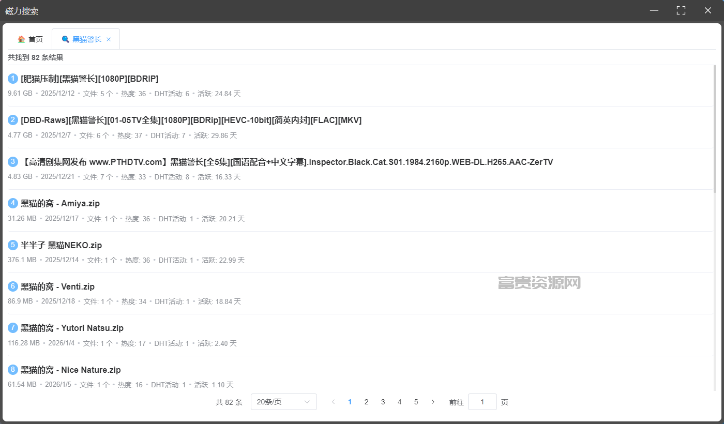724x424 pixels.
Task: Switch to the 首页 tab
Action: [x=30, y=39]
